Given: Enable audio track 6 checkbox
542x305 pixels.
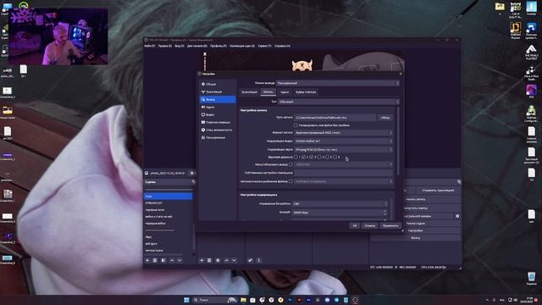Looking at the screenshot, I should pos(335,157).
